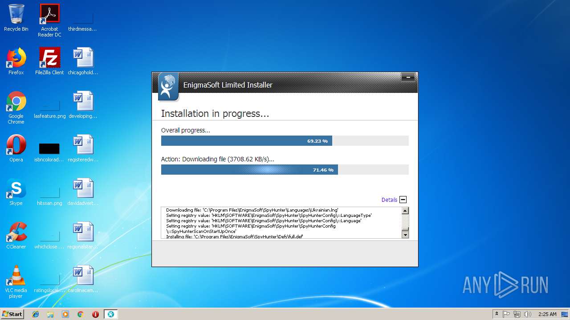Open network status tray icon
The width and height of the screenshot is (570, 320).
[517, 314]
